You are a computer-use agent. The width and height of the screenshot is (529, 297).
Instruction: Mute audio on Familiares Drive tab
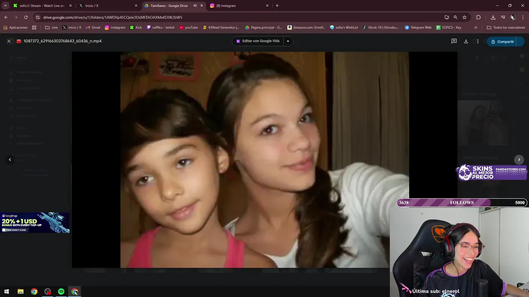click(x=195, y=6)
